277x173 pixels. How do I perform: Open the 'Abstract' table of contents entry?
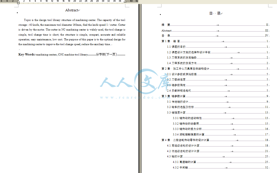(x=215, y=31)
